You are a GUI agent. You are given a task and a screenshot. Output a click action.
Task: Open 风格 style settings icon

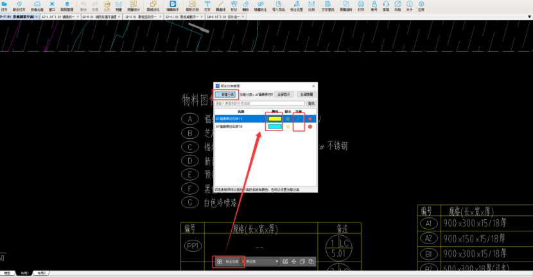(x=398, y=6)
